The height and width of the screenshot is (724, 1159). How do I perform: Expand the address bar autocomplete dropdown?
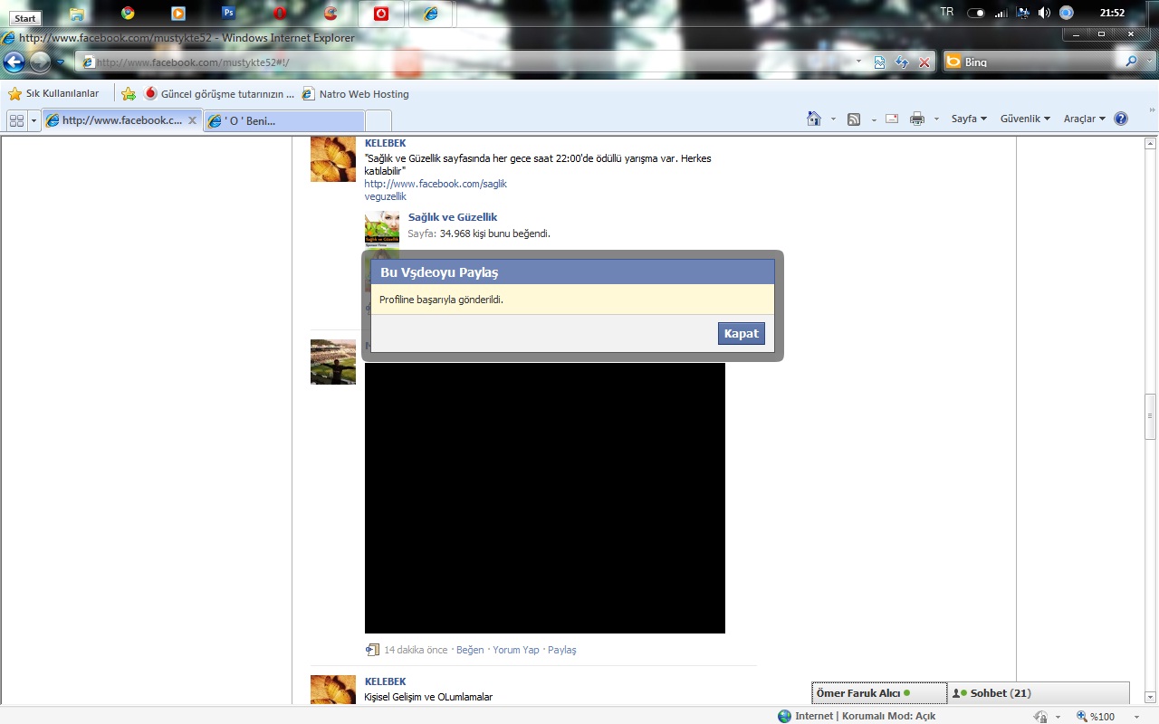[859, 62]
